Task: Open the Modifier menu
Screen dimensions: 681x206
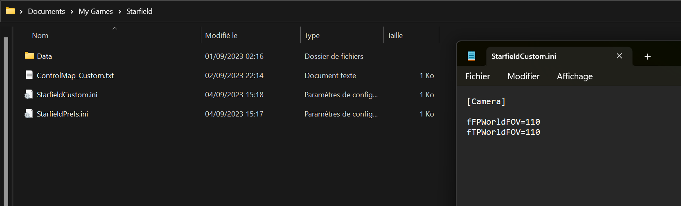Action: [x=523, y=76]
